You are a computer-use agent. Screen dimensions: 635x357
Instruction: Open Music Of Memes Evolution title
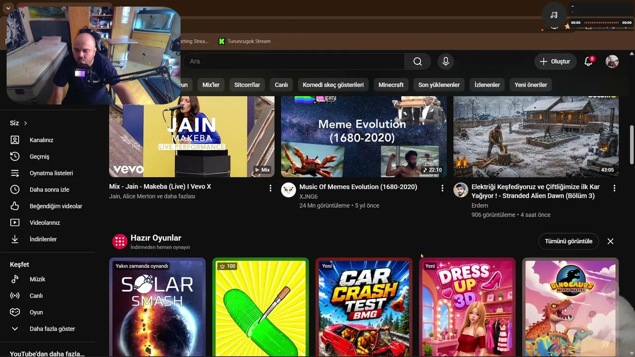[x=358, y=187]
